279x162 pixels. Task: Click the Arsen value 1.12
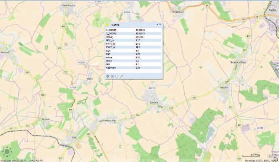tap(138, 57)
